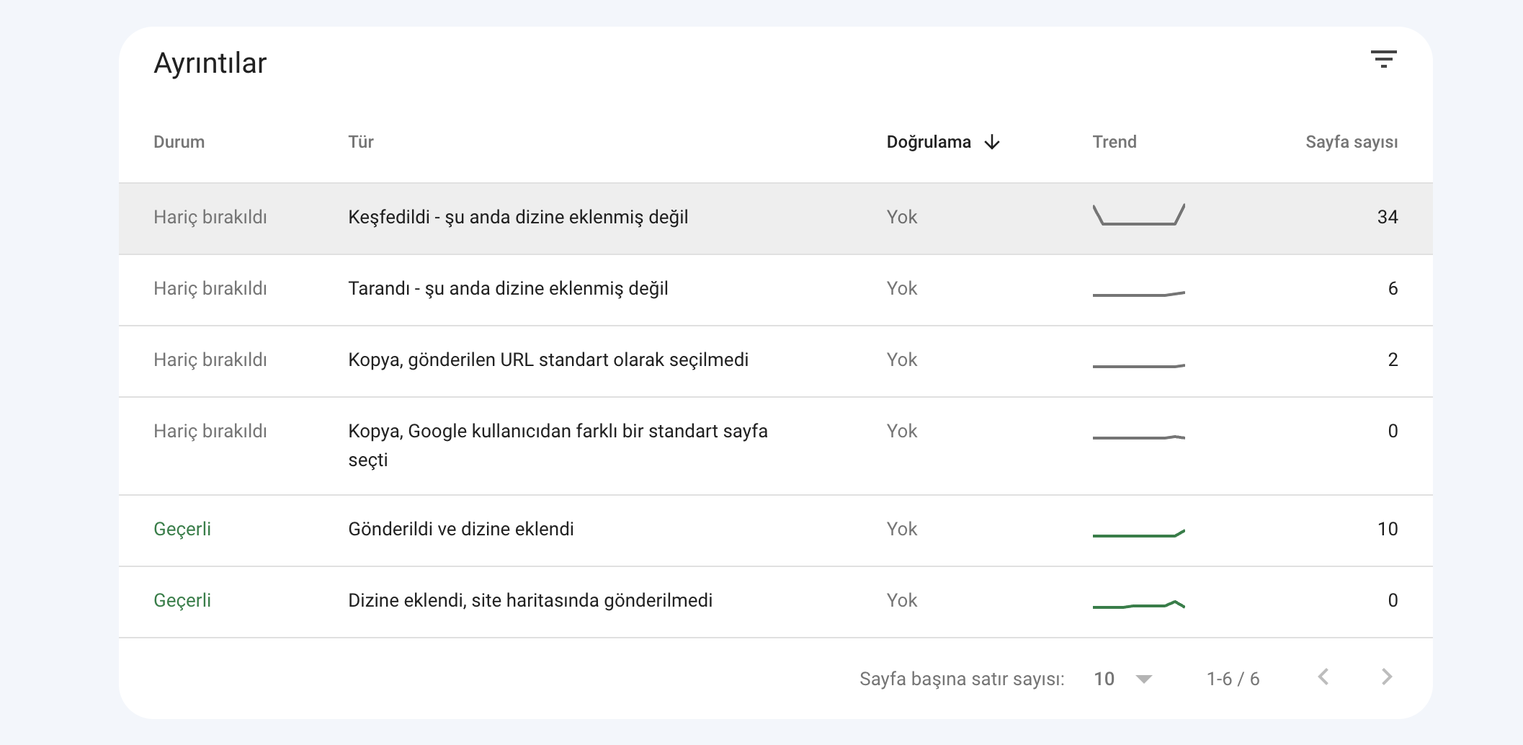Image resolution: width=1523 pixels, height=745 pixels.
Task: Open the filter rows icon
Action: pos(1383,59)
